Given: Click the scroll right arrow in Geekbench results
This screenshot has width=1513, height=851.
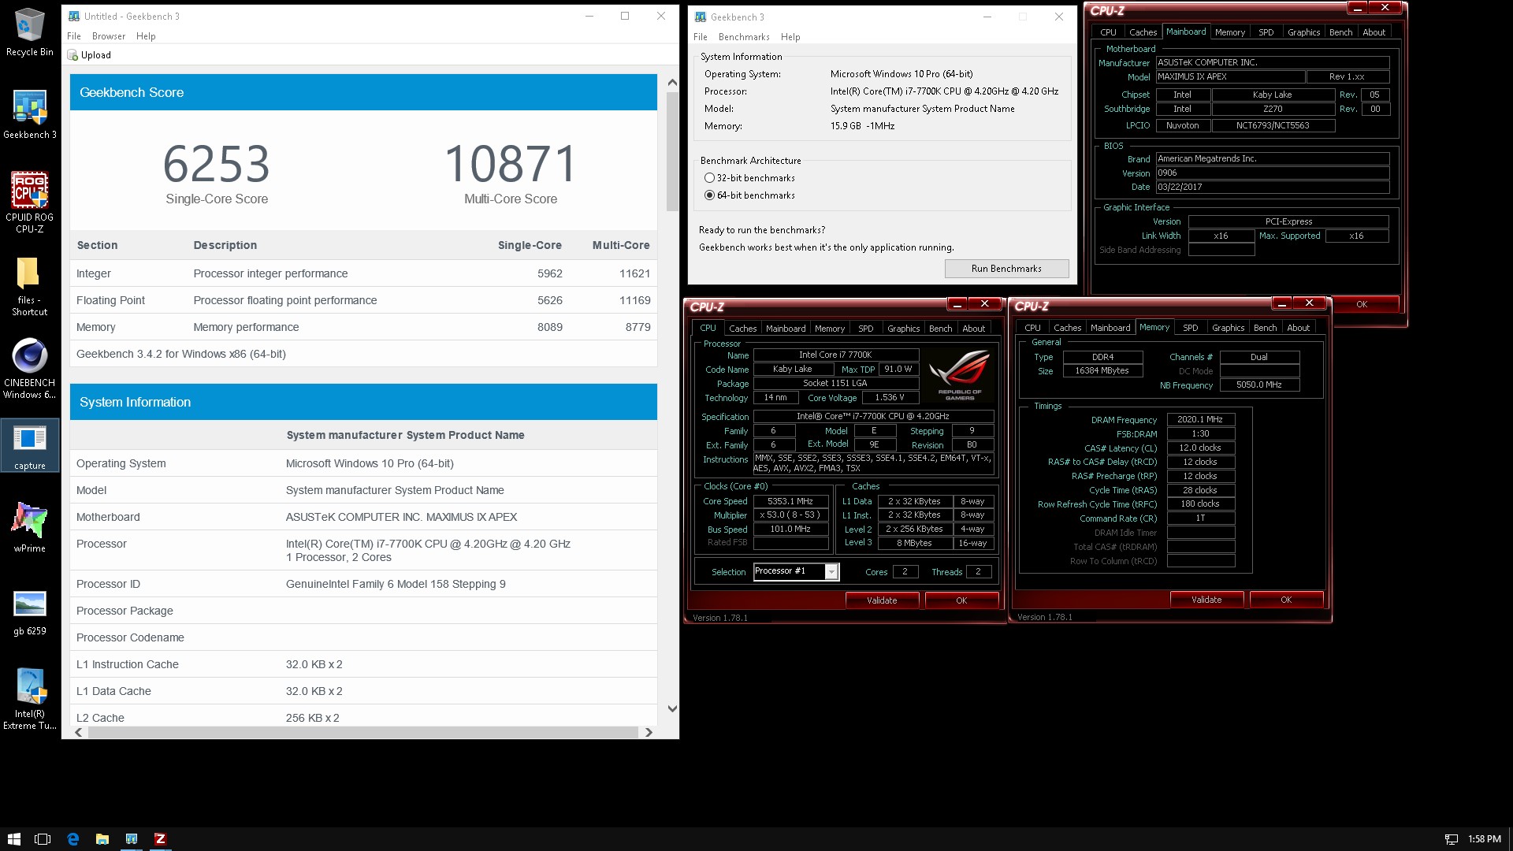Looking at the screenshot, I should click(x=649, y=732).
